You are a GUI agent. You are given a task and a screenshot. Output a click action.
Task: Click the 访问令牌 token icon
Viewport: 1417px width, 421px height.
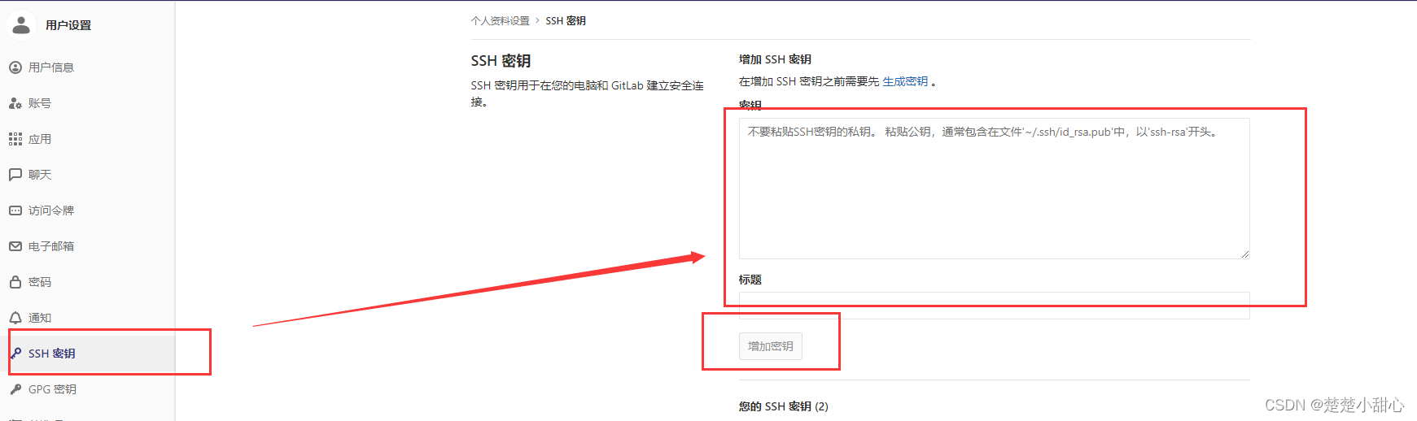pyautogui.click(x=15, y=210)
